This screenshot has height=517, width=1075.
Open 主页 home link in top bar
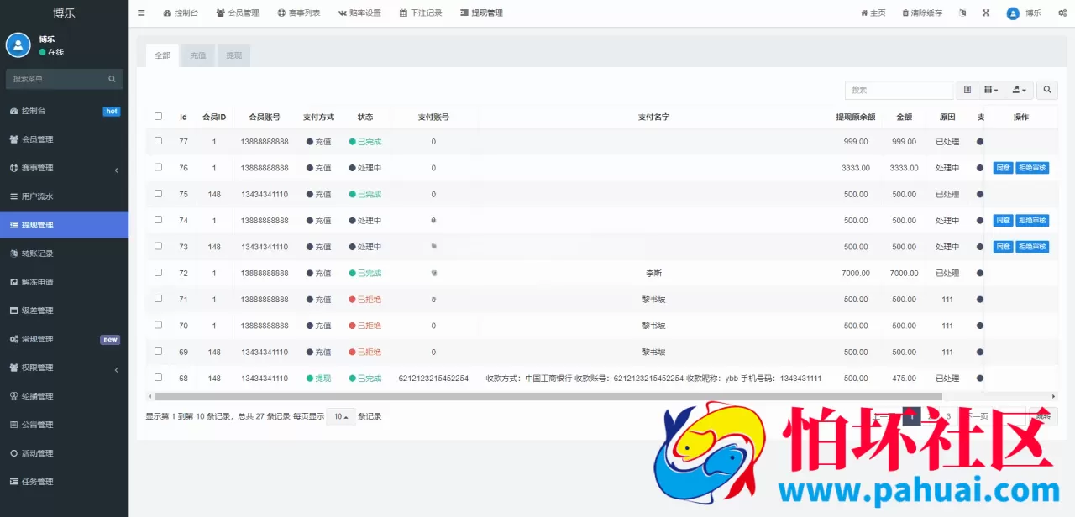(873, 13)
